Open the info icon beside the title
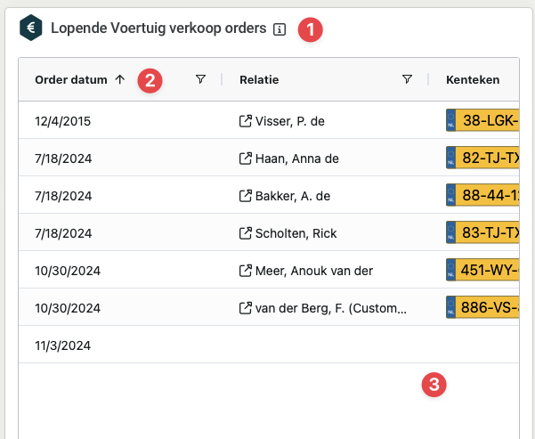 coord(280,28)
